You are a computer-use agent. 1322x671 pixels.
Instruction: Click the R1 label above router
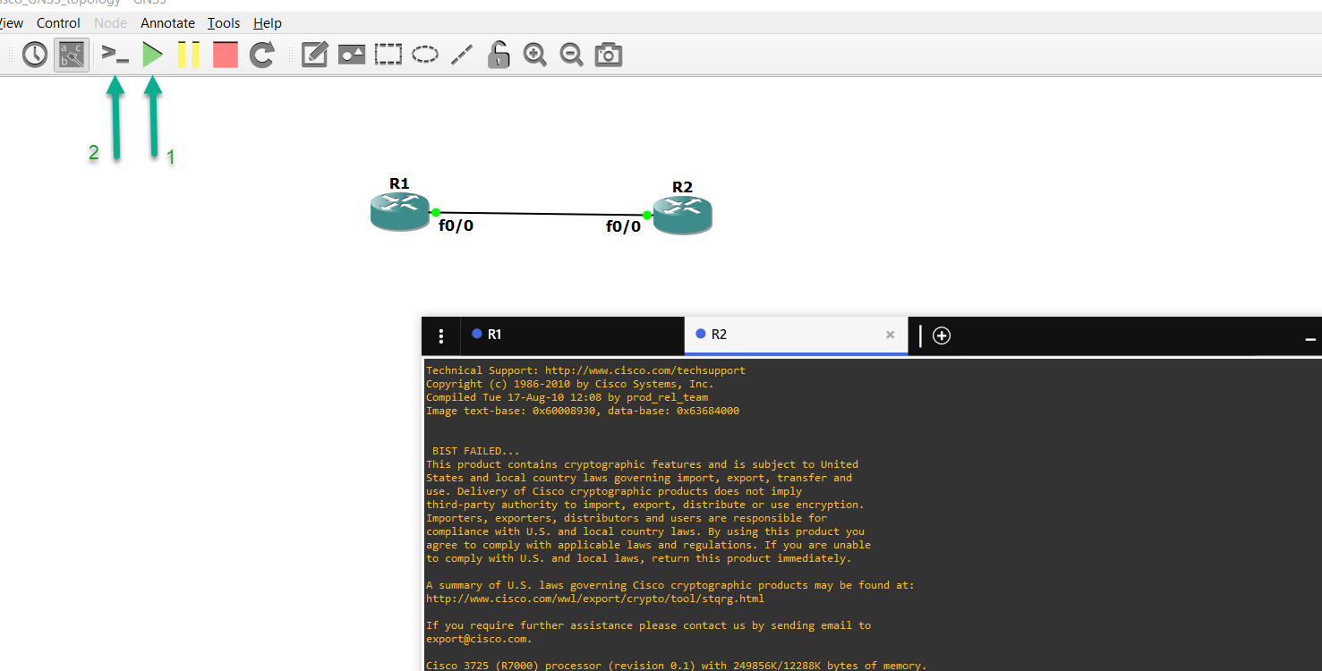point(399,183)
